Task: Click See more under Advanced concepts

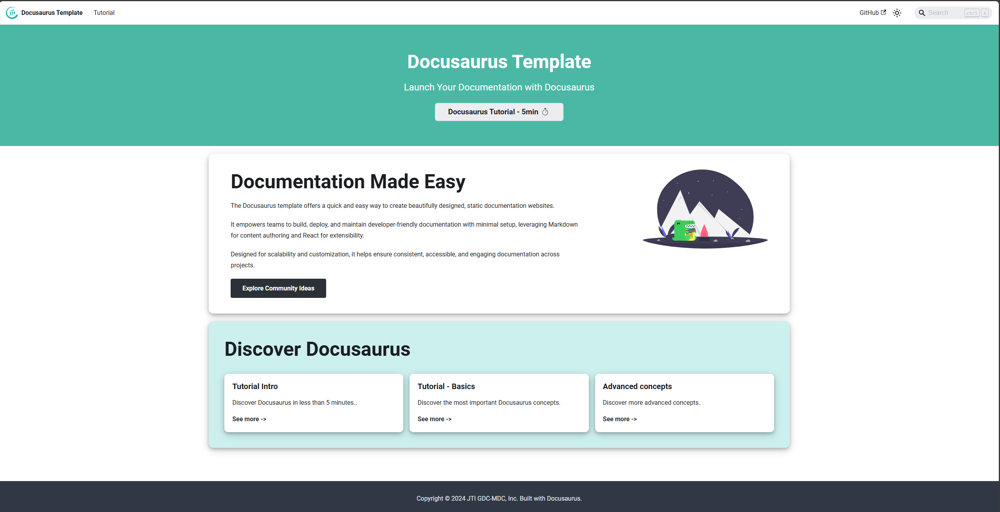Action: (619, 419)
